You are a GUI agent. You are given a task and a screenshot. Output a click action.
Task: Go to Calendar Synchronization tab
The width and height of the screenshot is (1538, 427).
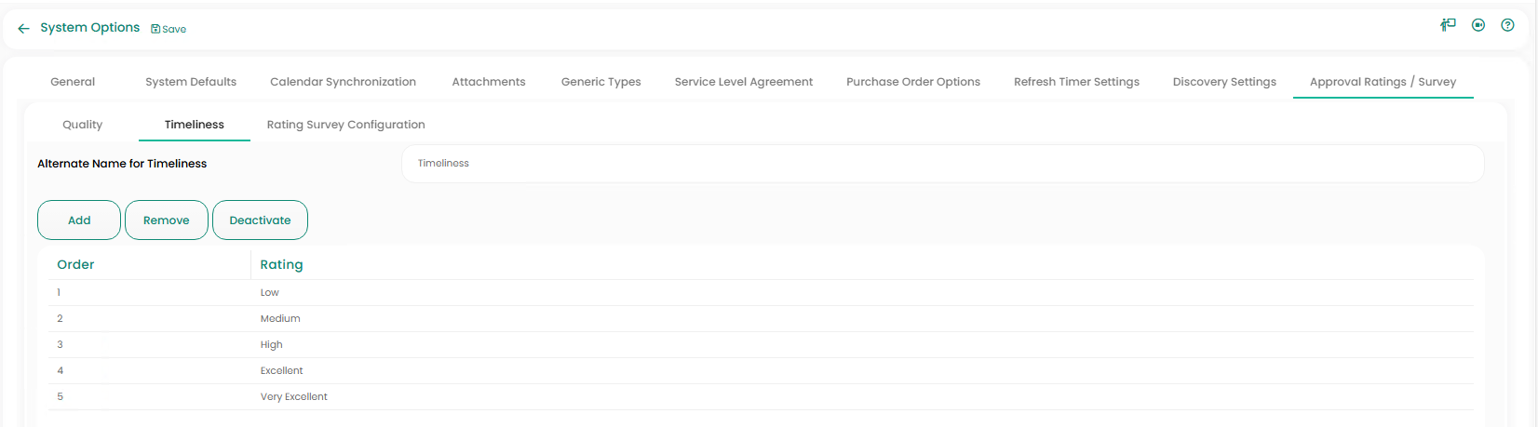tap(343, 82)
